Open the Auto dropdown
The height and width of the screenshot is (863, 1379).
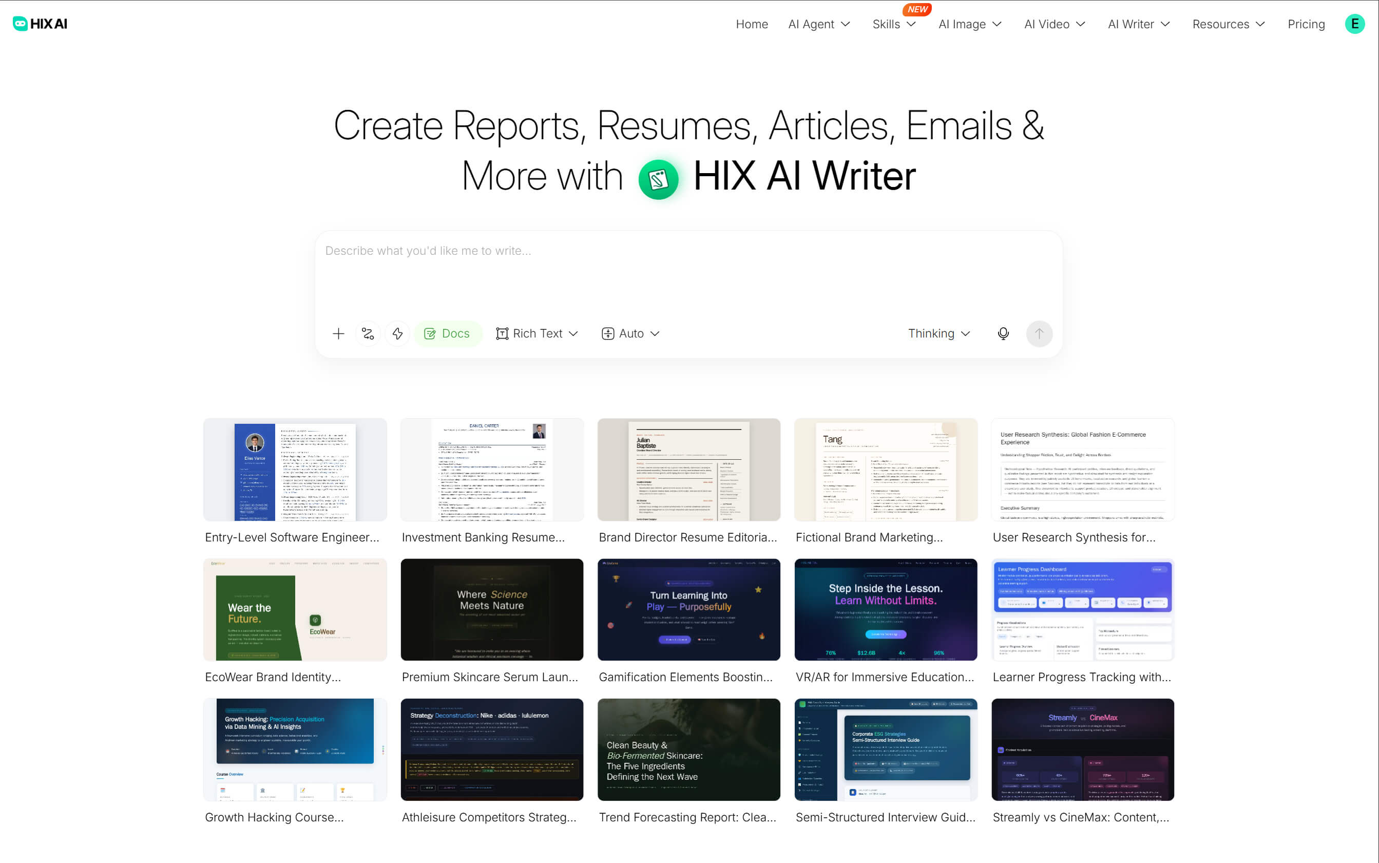631,333
